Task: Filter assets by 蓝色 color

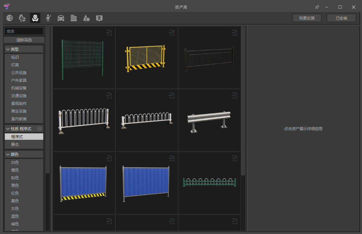Action: [x=15, y=216]
